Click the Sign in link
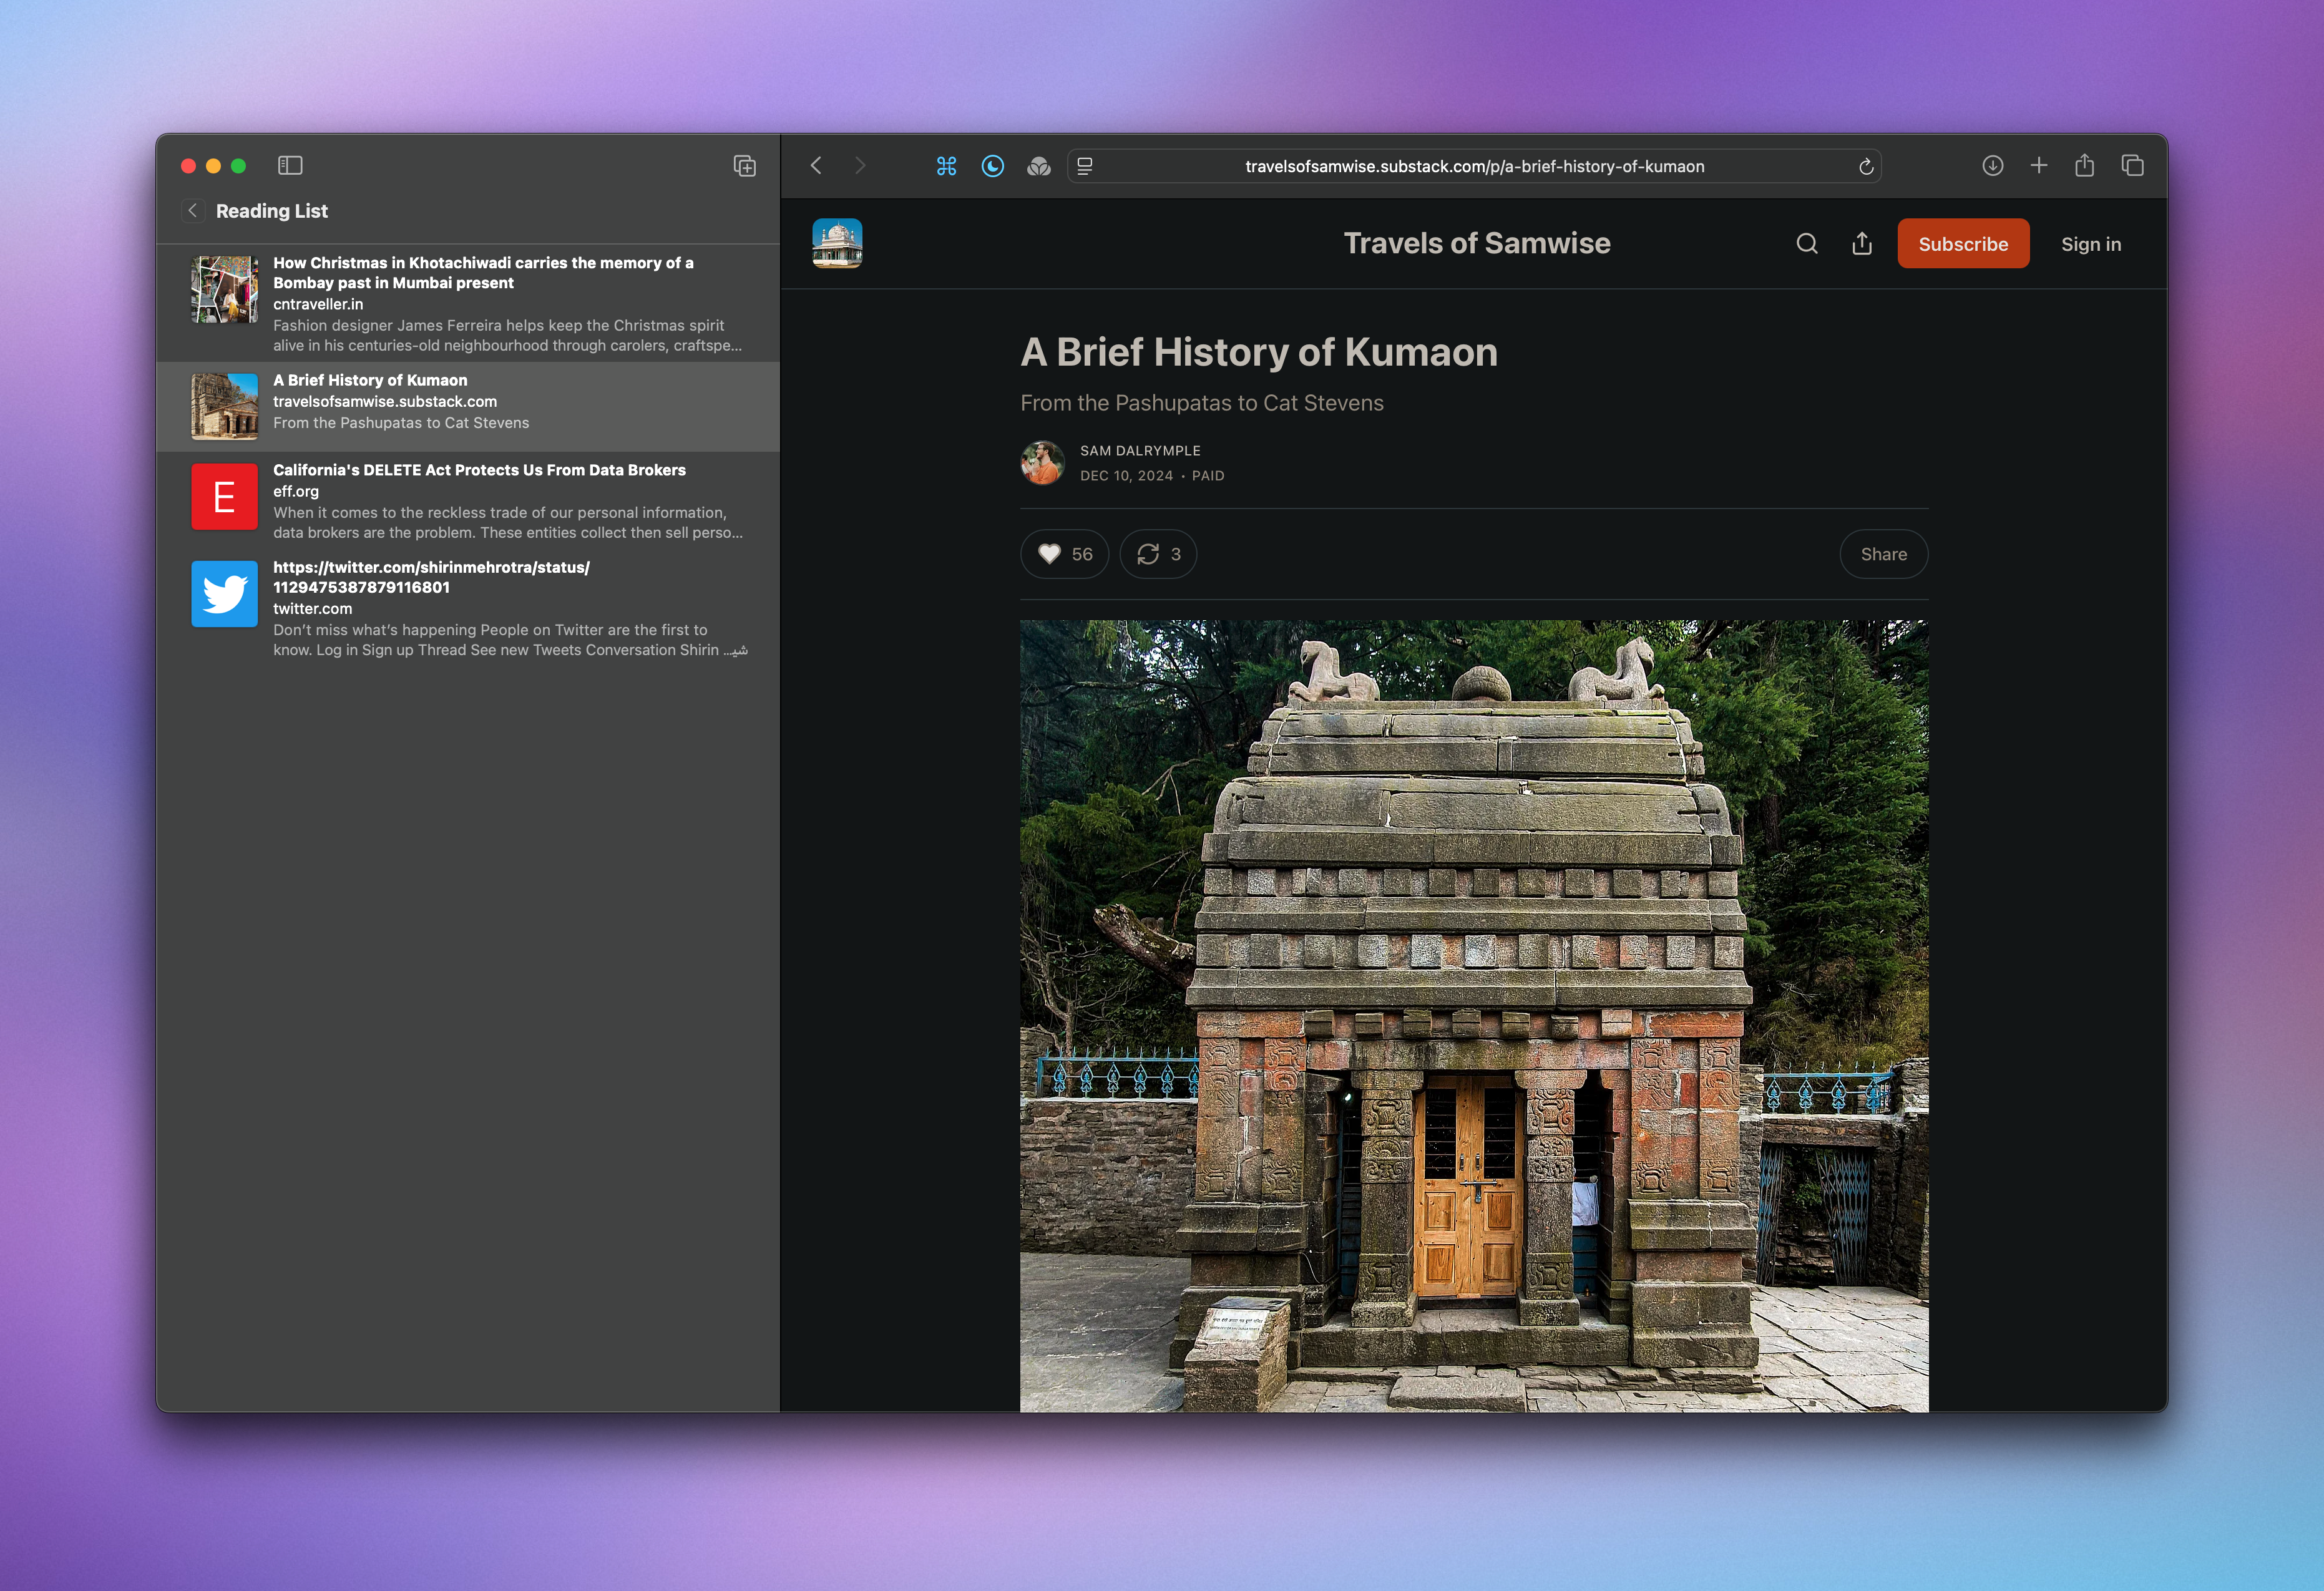The image size is (2324, 1591). click(2090, 244)
